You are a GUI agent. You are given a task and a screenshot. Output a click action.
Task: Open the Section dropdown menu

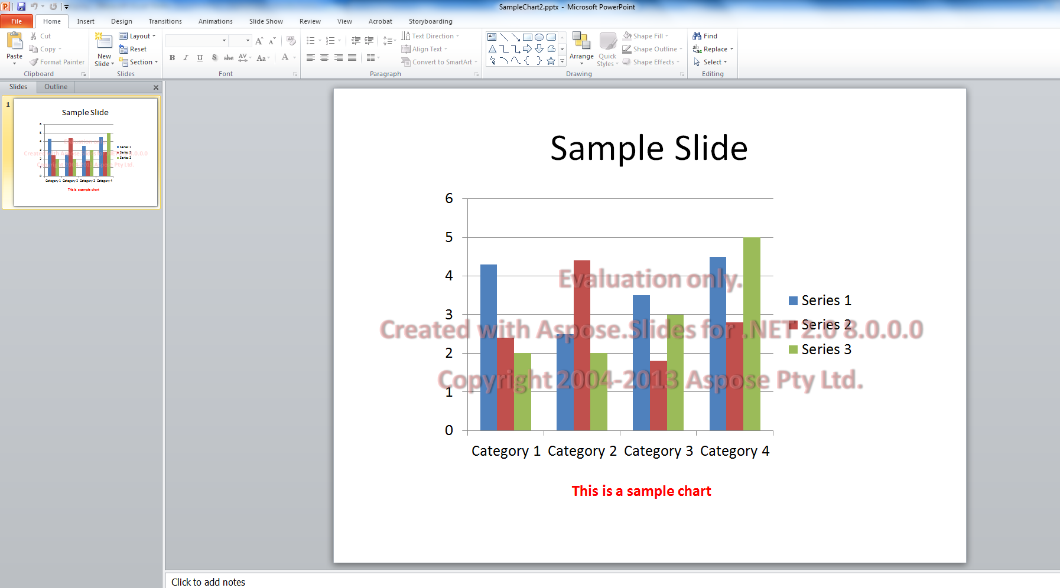pos(139,62)
